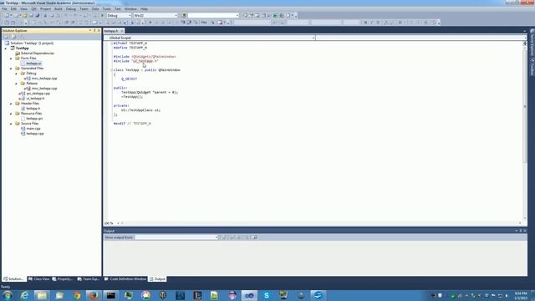Open the Win32 platform dropdown
Screen dimensions: 535x301
[x=155, y=15]
